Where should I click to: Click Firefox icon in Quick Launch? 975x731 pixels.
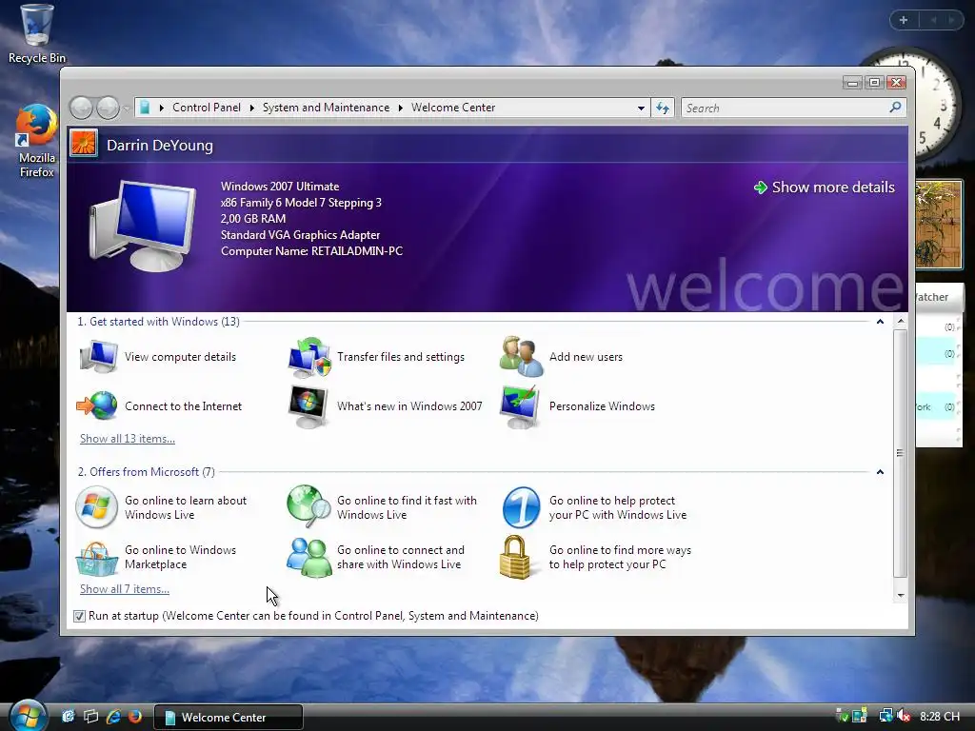(x=135, y=717)
